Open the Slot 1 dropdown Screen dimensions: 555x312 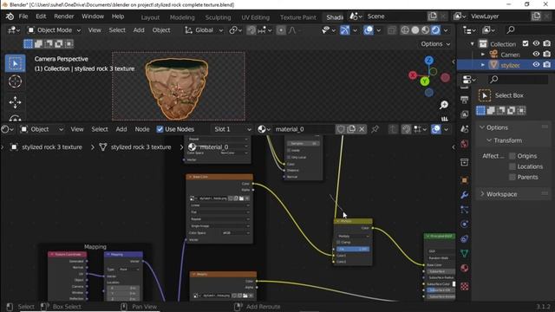pos(232,129)
